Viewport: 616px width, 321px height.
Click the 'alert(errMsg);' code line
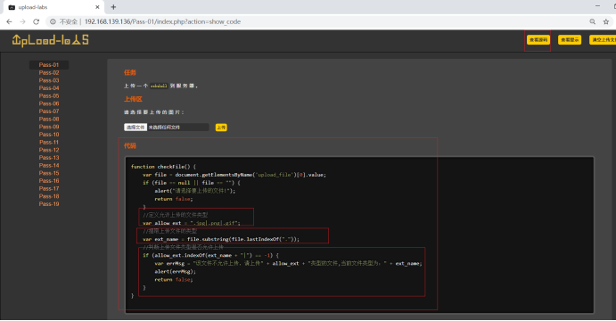pyautogui.click(x=176, y=271)
